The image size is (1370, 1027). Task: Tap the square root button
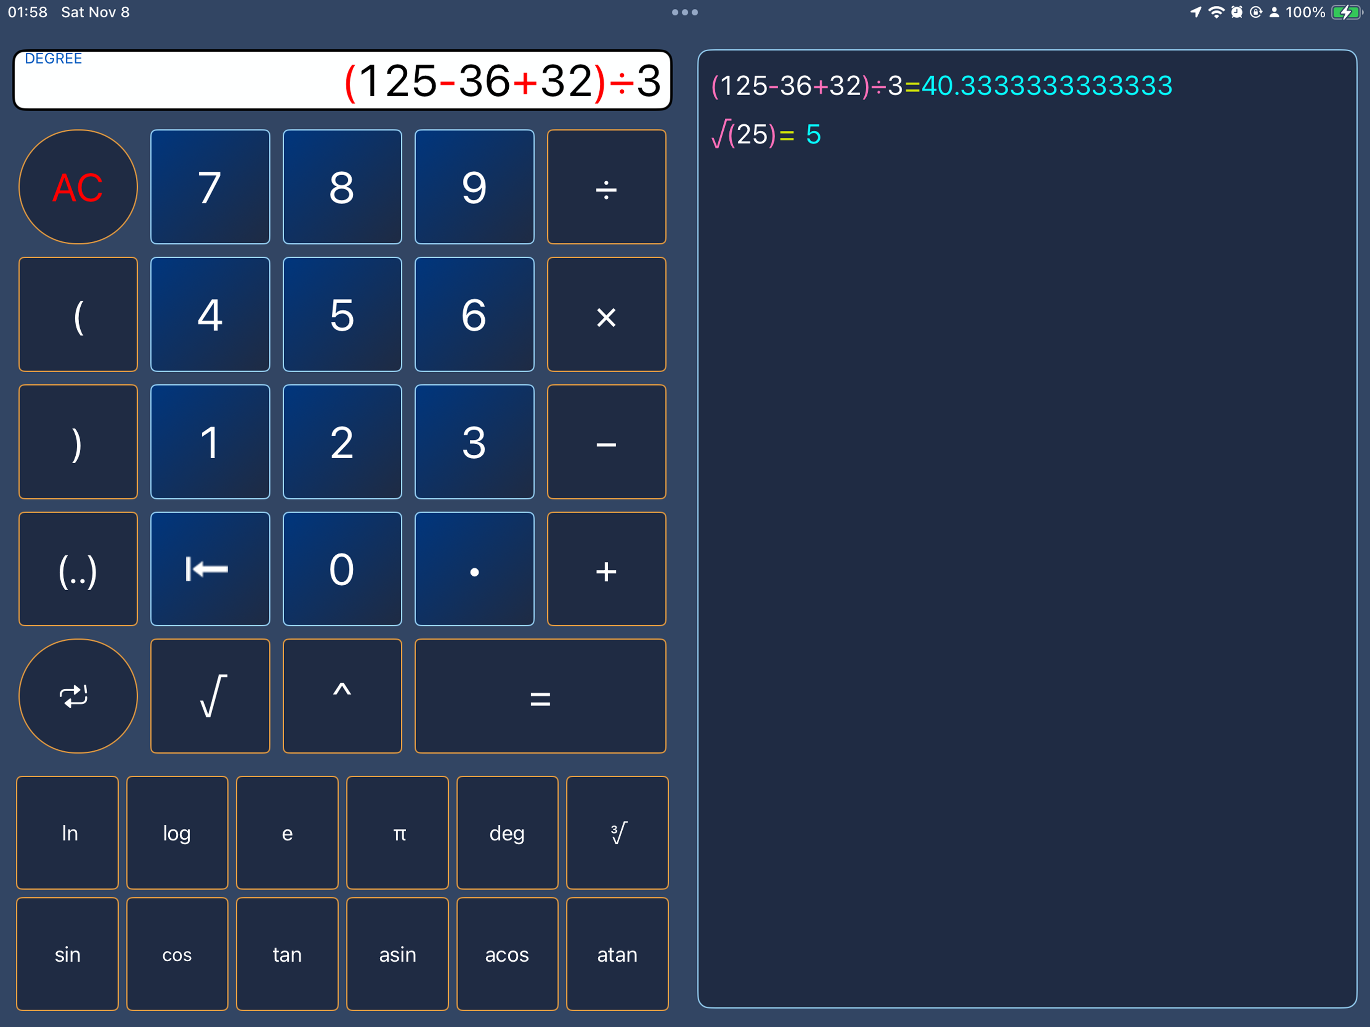210,696
